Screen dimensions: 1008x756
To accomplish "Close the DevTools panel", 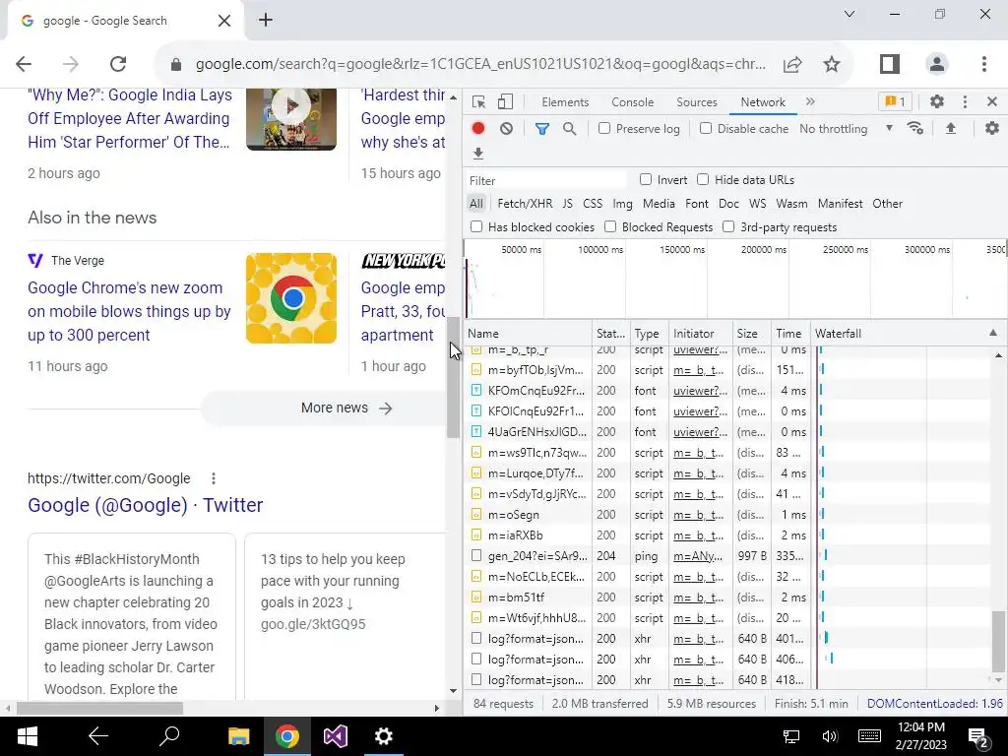I will pyautogui.click(x=992, y=101).
